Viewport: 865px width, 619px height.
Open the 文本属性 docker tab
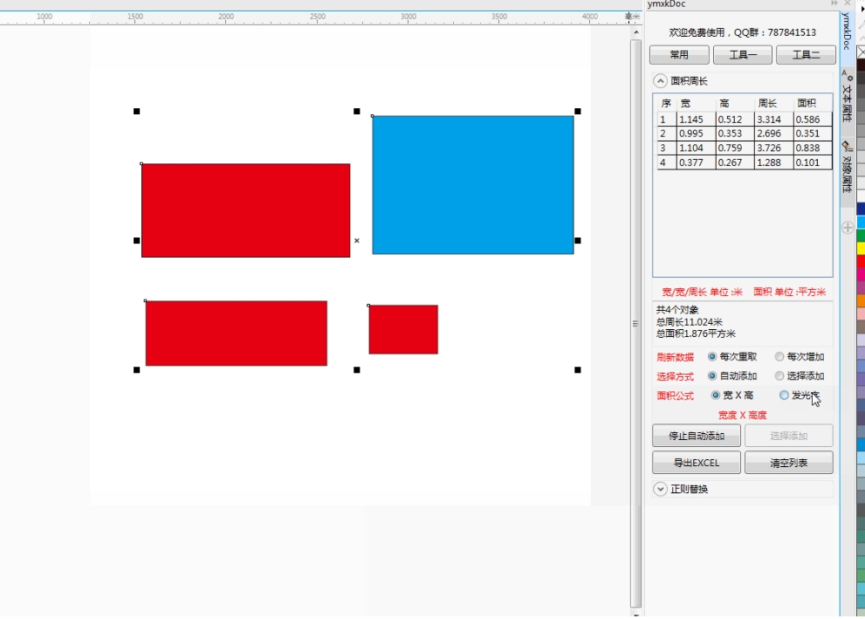point(847,98)
